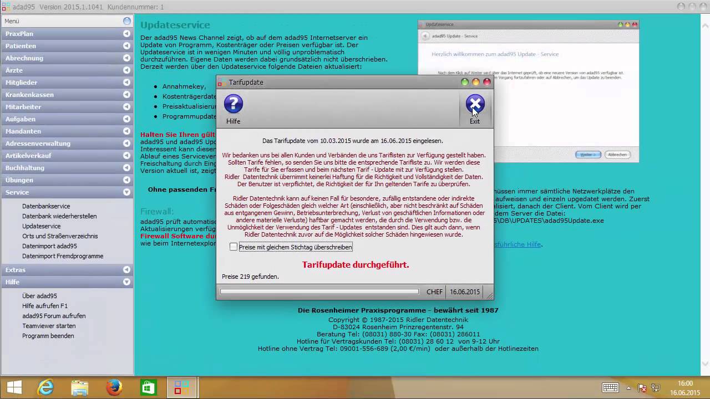Click Programm beenden in the sidebar
Image resolution: width=710 pixels, height=399 pixels.
coord(48,336)
